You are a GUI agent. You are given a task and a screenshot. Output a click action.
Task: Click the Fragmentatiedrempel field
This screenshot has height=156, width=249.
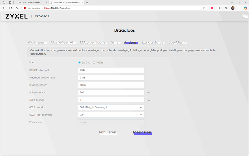click(x=111, y=78)
